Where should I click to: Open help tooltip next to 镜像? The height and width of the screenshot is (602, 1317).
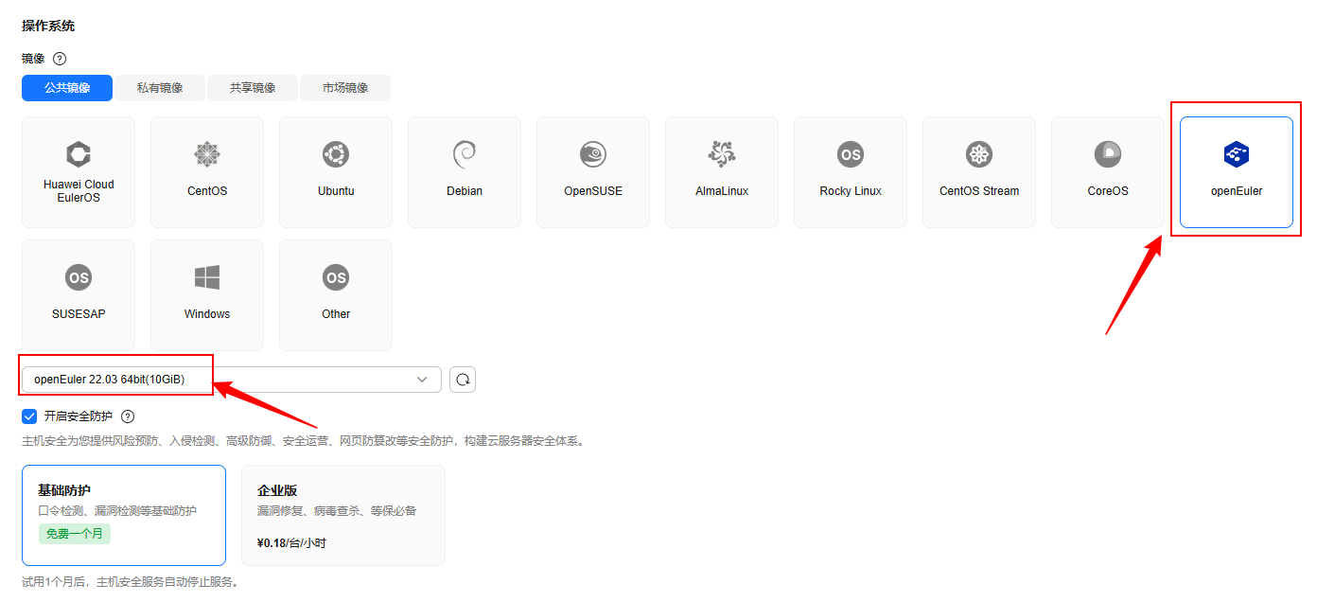click(x=60, y=59)
